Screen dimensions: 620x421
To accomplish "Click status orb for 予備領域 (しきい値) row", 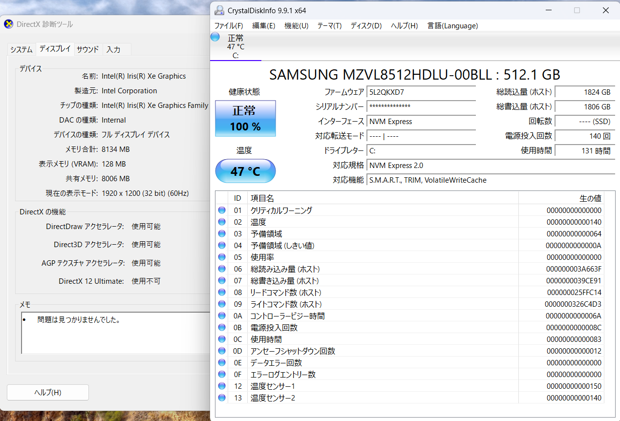I will point(222,245).
